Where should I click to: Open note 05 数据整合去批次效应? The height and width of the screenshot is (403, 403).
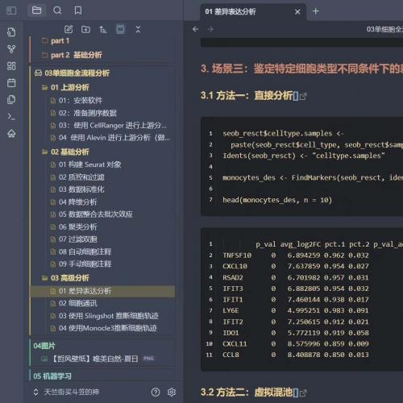[96, 214]
